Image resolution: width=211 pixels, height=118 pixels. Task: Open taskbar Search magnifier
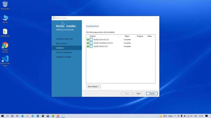[7, 116]
